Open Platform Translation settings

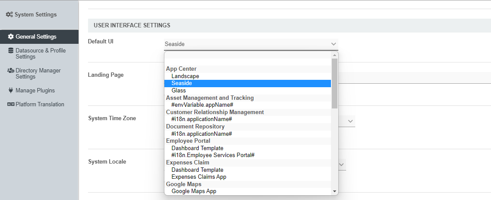[39, 105]
